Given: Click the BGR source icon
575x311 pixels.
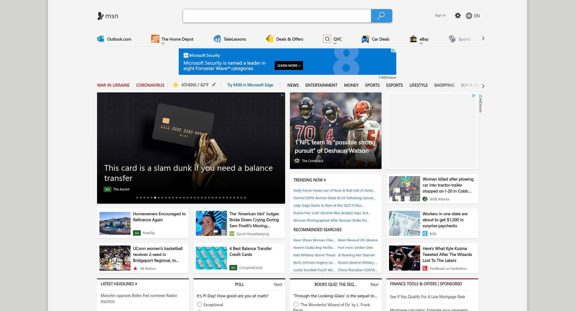Looking at the screenshot, I should tap(425, 234).
